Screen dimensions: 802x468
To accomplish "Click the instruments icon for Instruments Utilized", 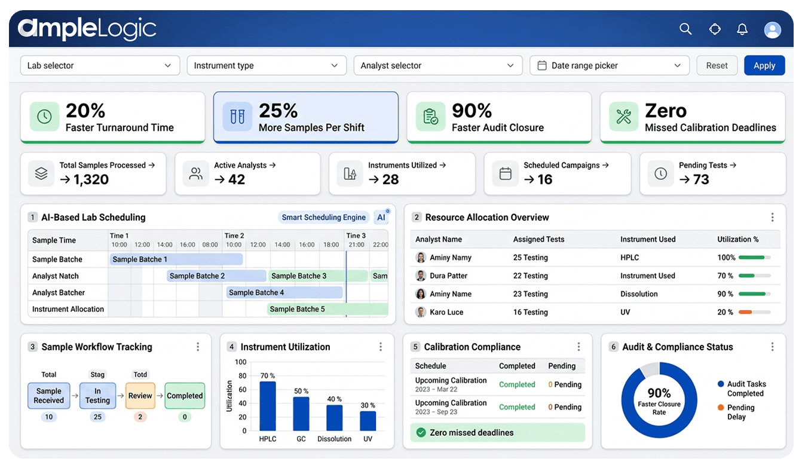I will coord(350,173).
